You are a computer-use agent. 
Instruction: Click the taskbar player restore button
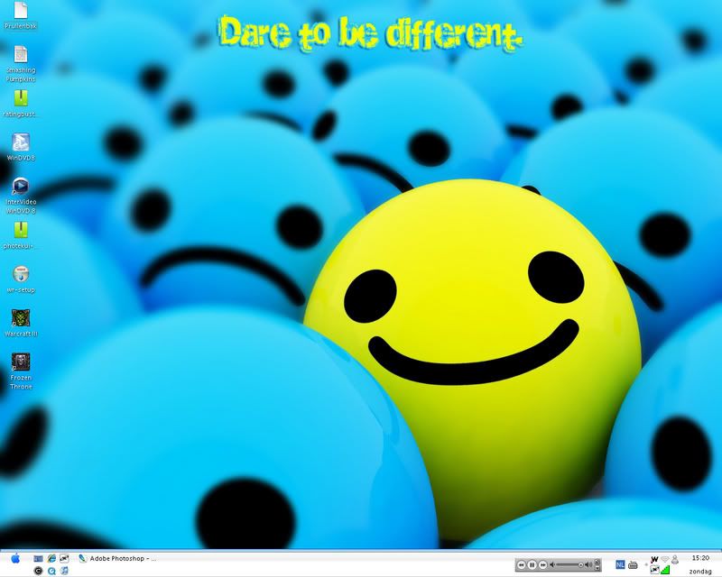[597, 562]
